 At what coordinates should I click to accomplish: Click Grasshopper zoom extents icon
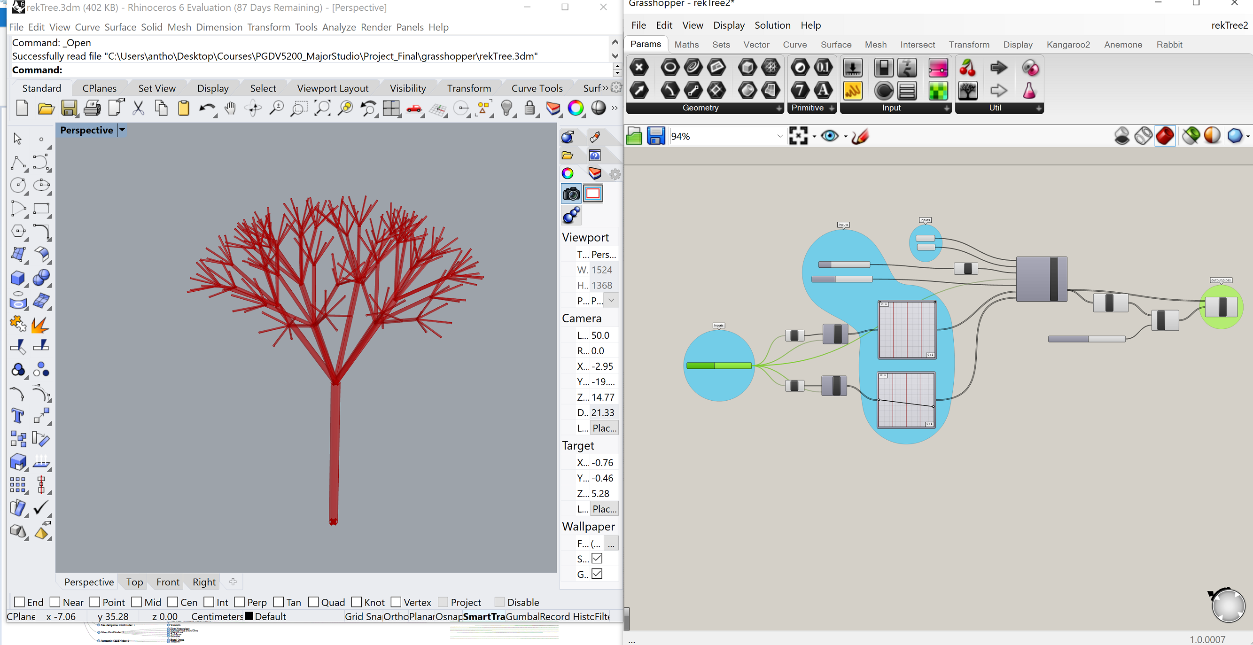(x=798, y=136)
